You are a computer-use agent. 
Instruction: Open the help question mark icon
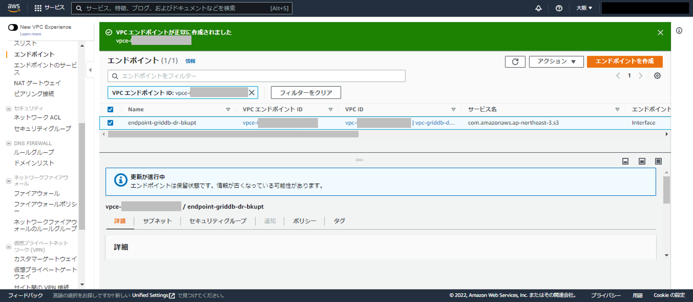click(559, 8)
